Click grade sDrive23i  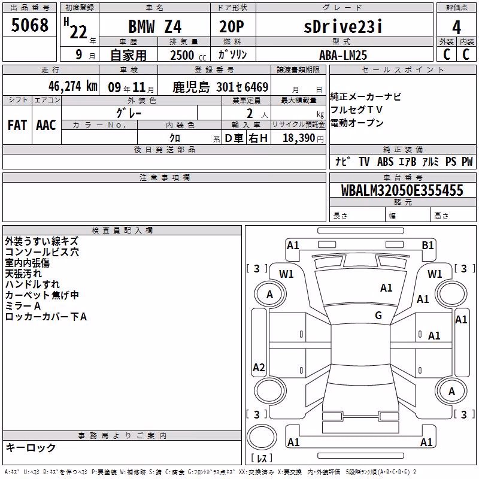(343, 26)
